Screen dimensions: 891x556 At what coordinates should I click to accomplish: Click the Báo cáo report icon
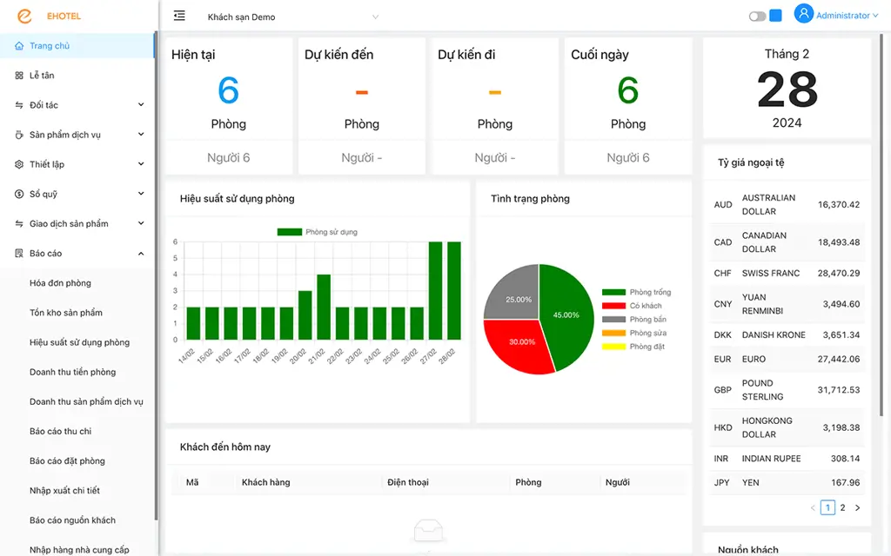pyautogui.click(x=19, y=253)
